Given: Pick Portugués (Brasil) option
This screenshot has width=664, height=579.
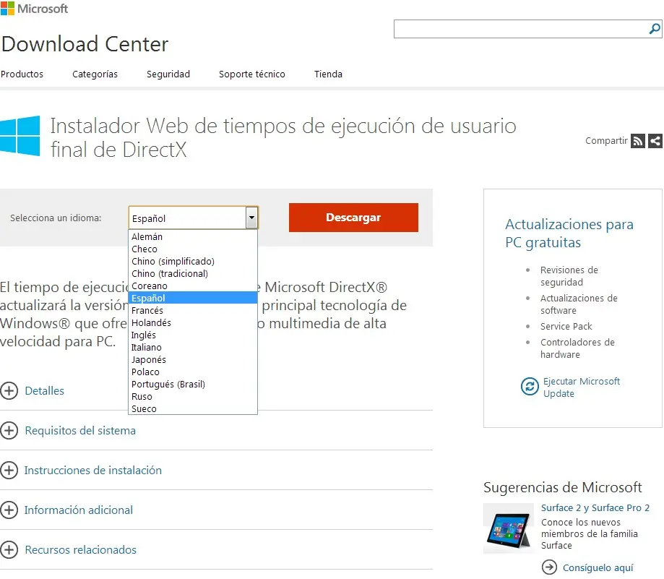Looking at the screenshot, I should pos(193,384).
